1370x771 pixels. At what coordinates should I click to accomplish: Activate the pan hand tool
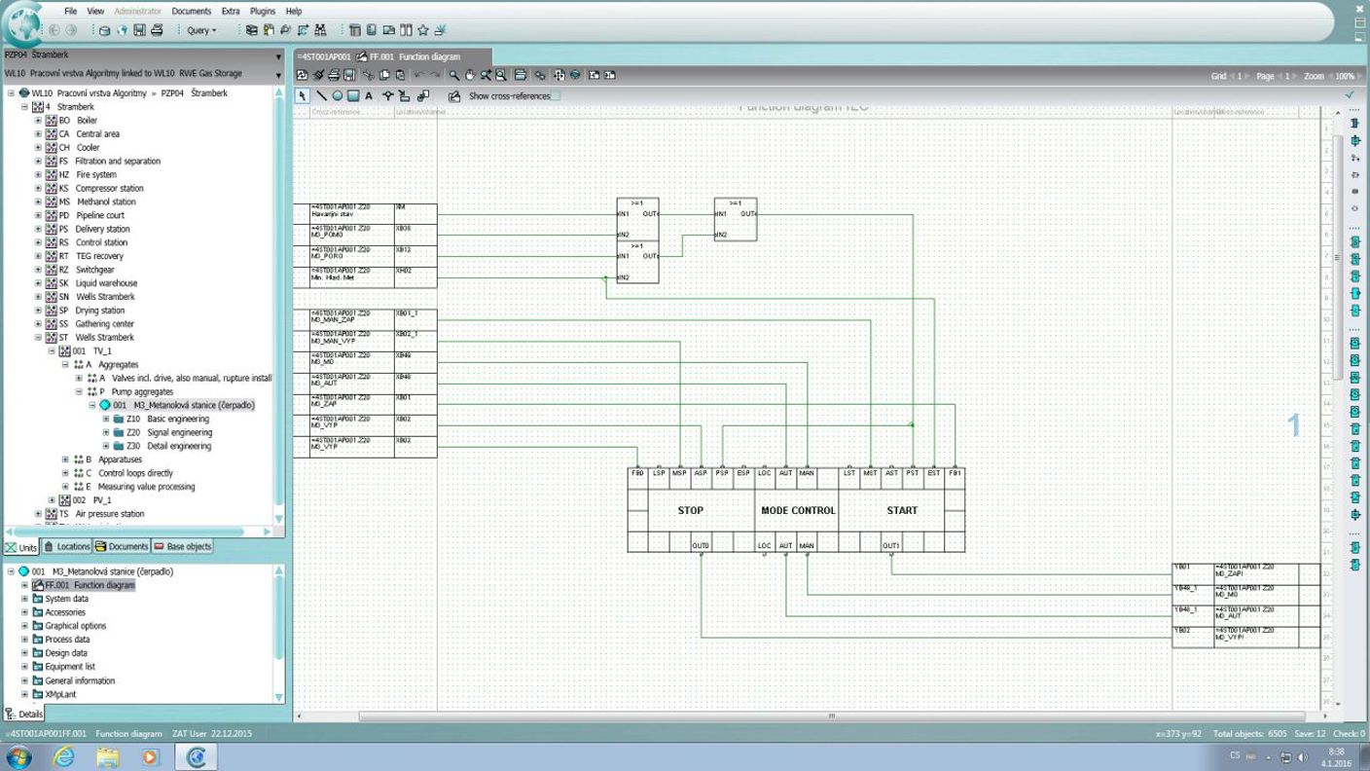point(469,75)
